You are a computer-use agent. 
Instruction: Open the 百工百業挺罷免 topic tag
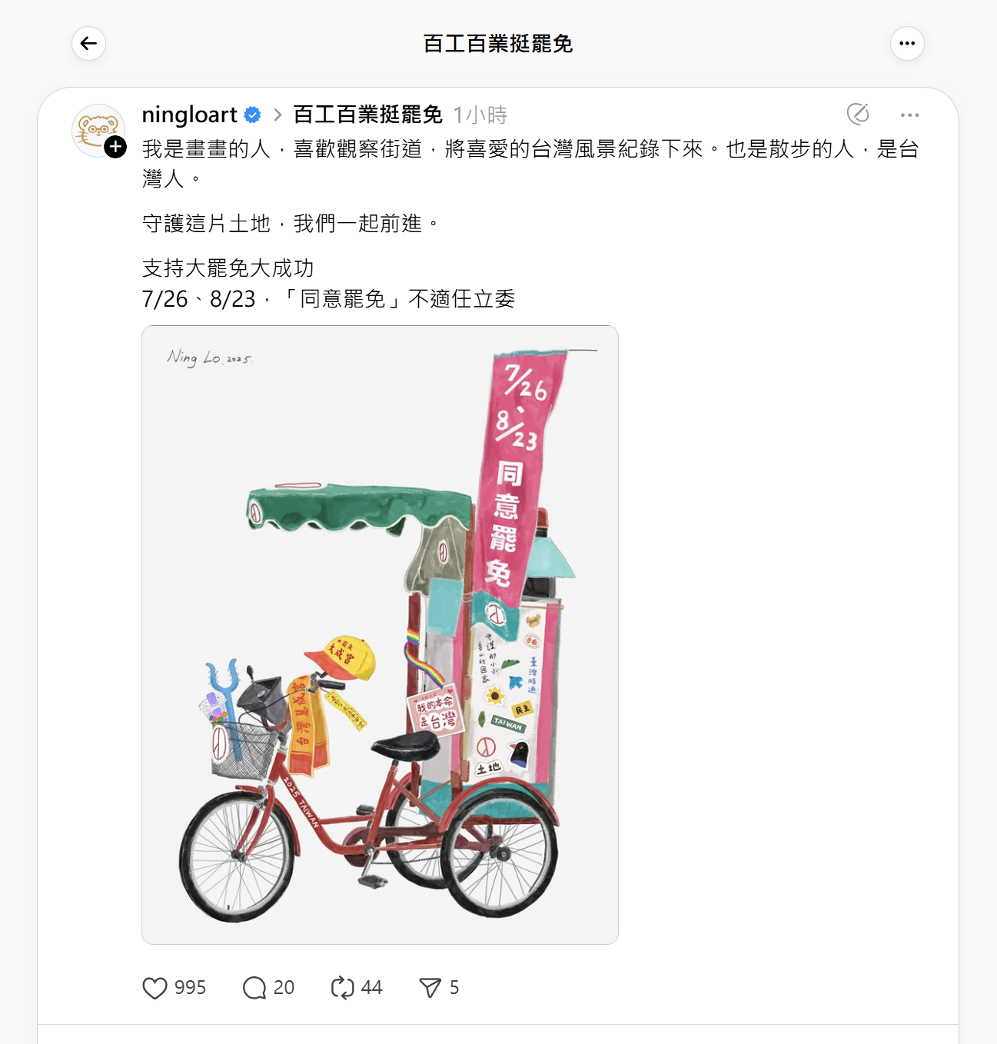368,115
